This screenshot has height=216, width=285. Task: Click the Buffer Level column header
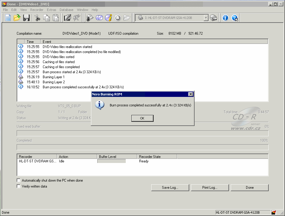pyautogui.click(x=117, y=157)
